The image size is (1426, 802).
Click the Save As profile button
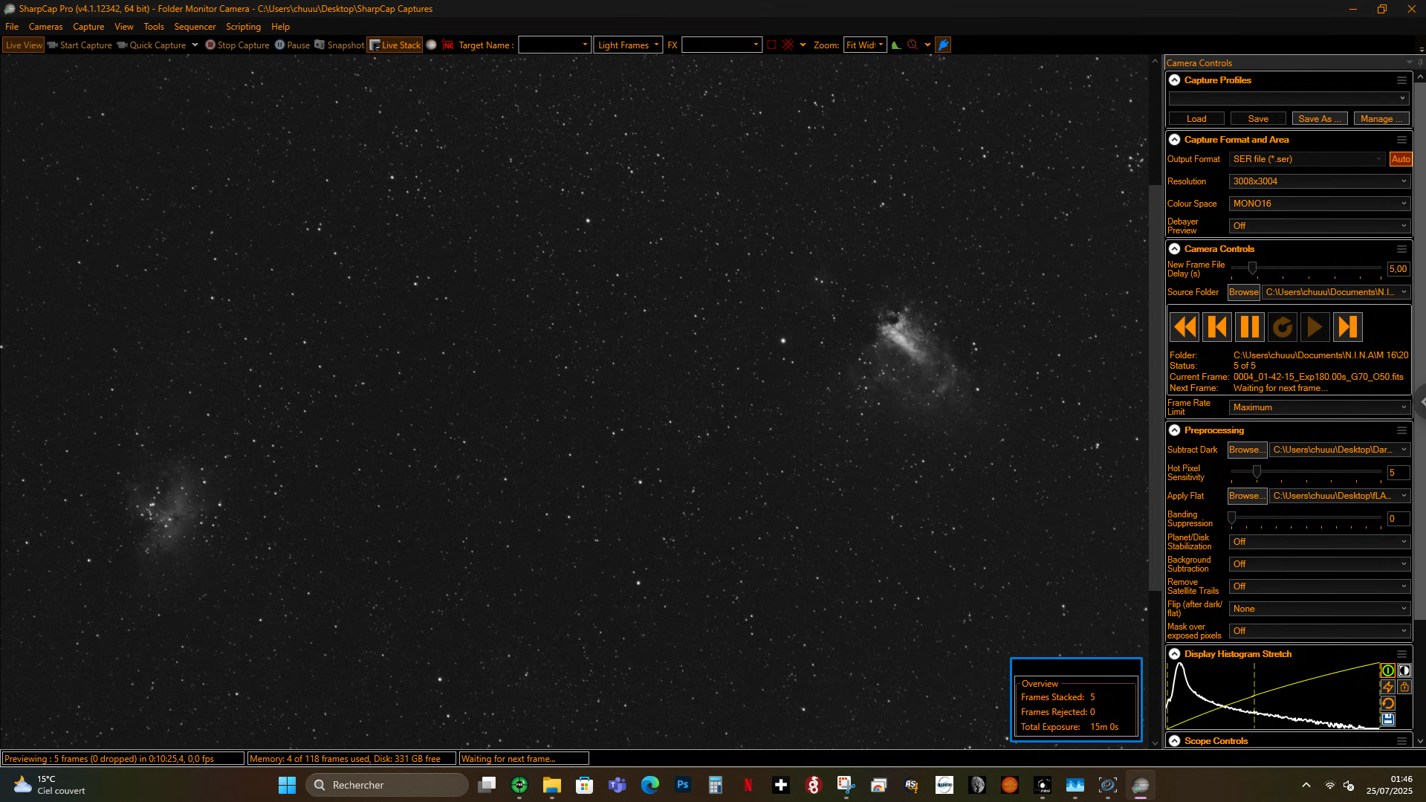pyautogui.click(x=1319, y=119)
